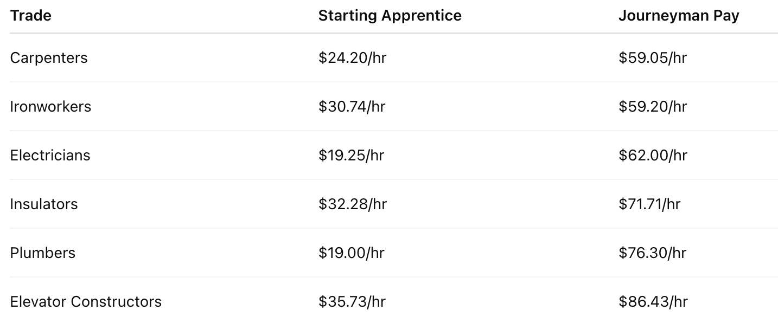Click the Journeyman Pay column header
Viewport: 778px width, 336px height.
pos(678,16)
